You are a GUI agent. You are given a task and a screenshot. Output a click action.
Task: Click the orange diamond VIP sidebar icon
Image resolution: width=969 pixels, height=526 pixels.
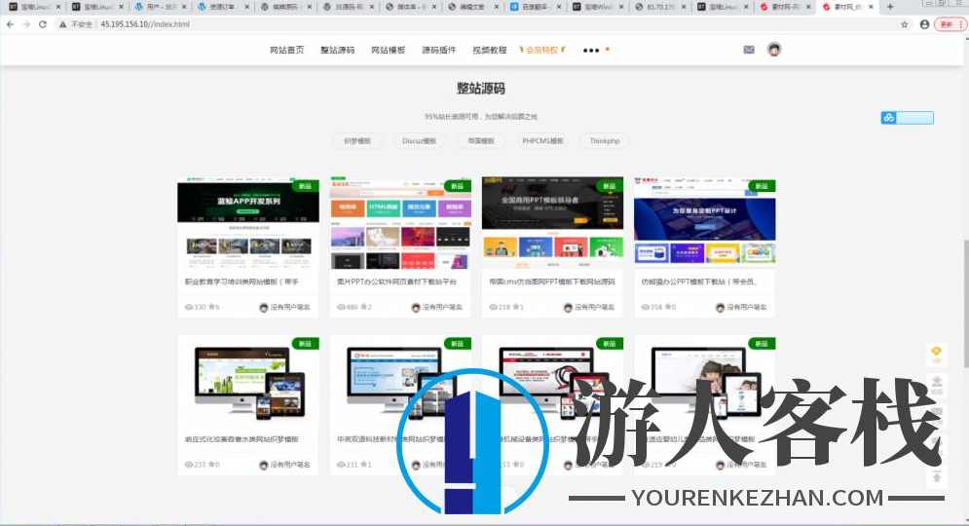(936, 353)
